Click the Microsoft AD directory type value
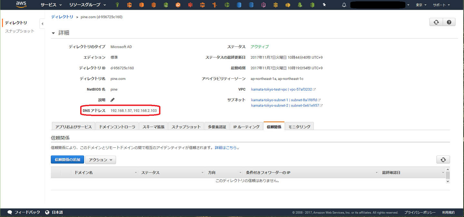 point(121,47)
